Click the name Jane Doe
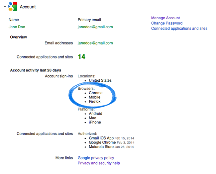This screenshot has width=216, height=174. pyautogui.click(x=17, y=27)
